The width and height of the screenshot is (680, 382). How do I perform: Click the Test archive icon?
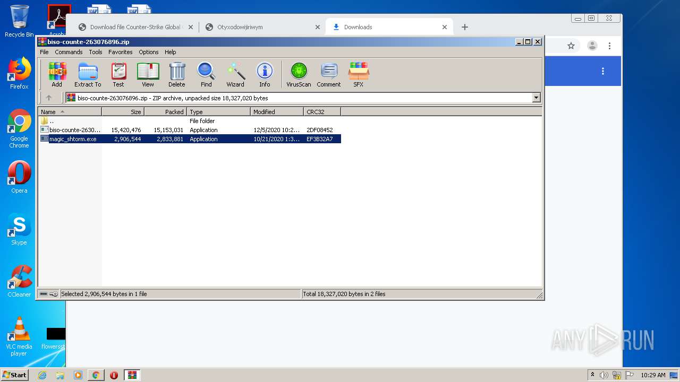pyautogui.click(x=118, y=74)
